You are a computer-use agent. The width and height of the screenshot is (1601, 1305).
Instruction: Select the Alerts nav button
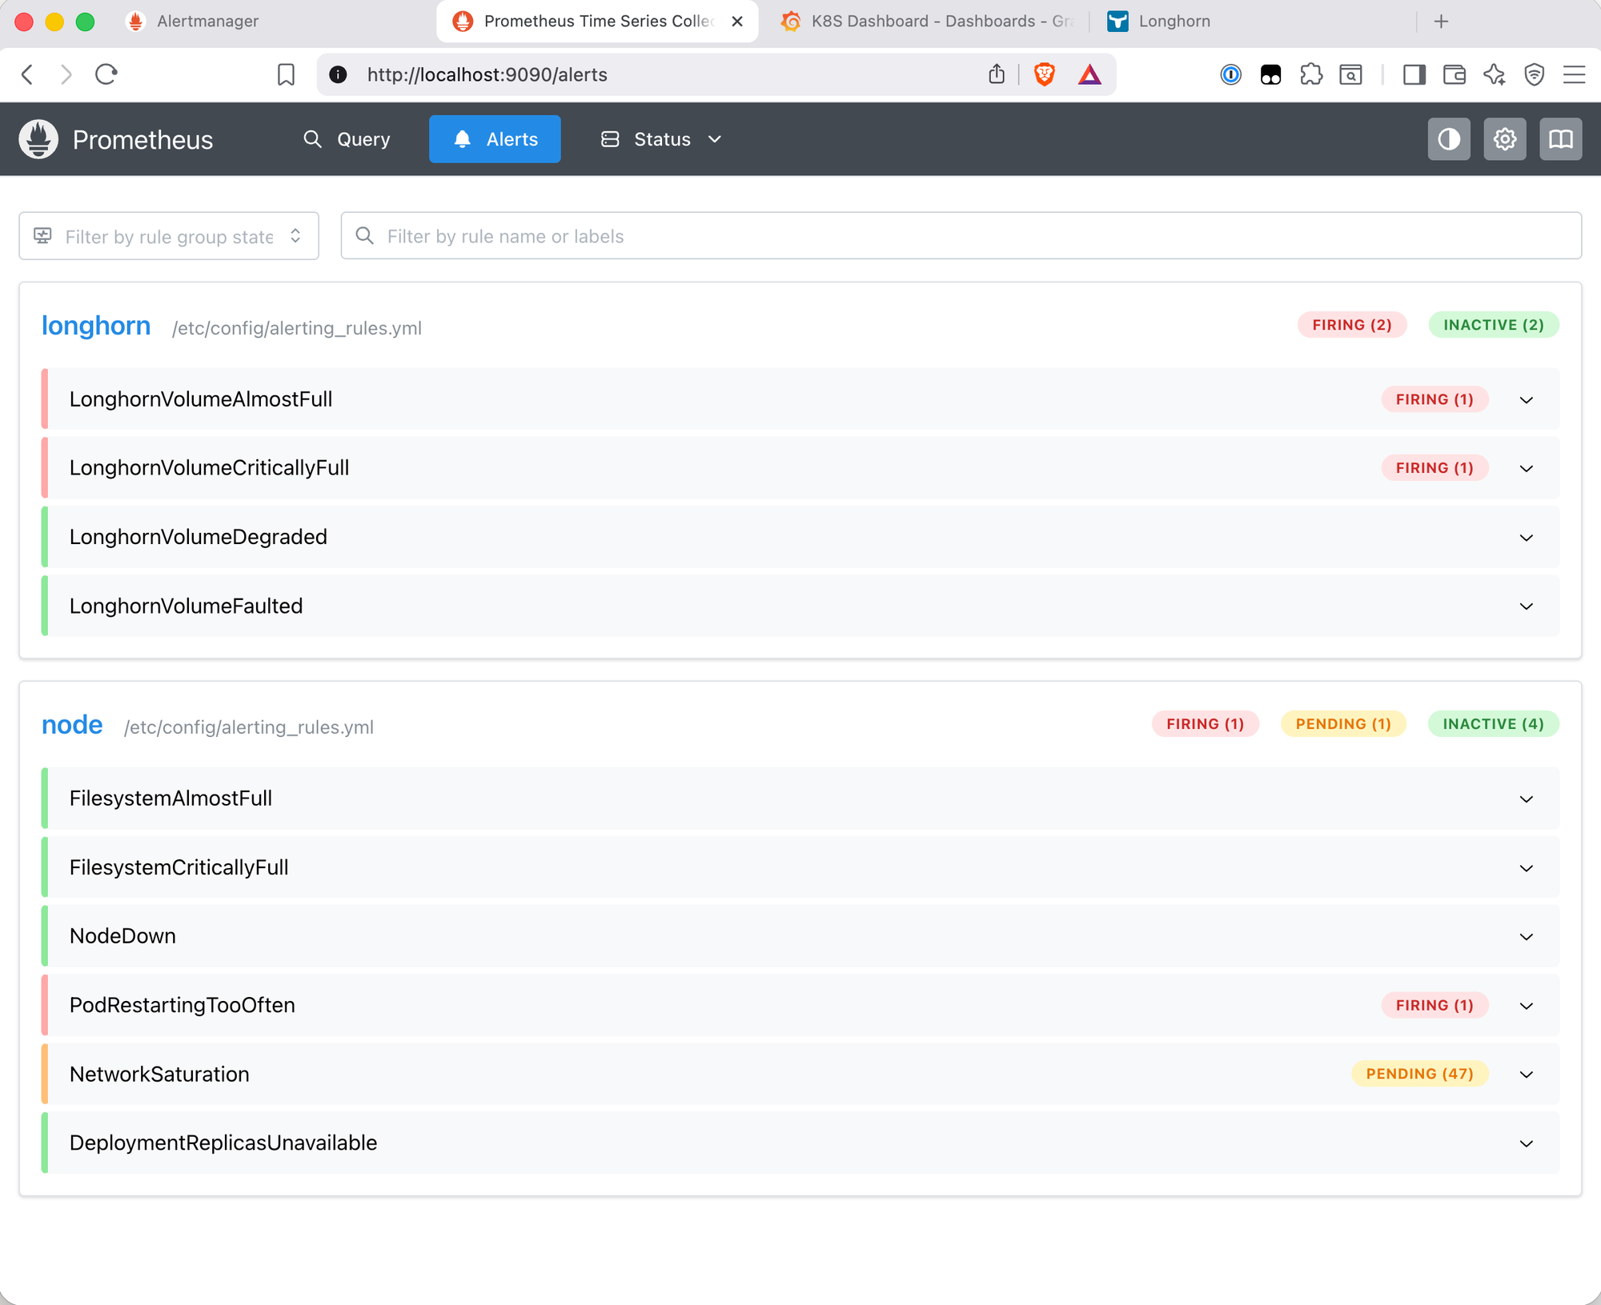pyautogui.click(x=495, y=139)
